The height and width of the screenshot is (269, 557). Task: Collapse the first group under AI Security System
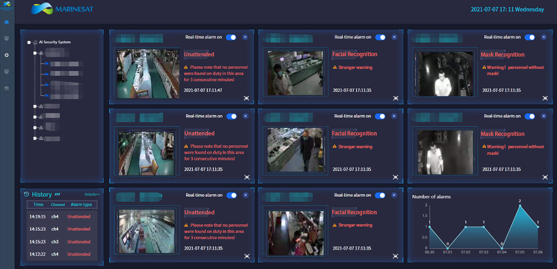pos(35,53)
